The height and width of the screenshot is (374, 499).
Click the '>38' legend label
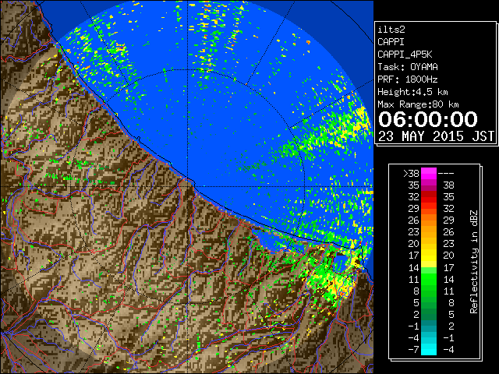pos(411,173)
